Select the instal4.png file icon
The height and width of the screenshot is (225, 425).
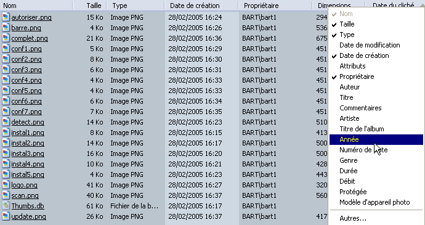pyautogui.click(x=6, y=164)
